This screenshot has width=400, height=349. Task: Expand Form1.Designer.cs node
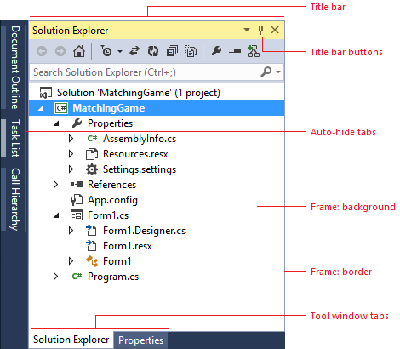coord(71,231)
